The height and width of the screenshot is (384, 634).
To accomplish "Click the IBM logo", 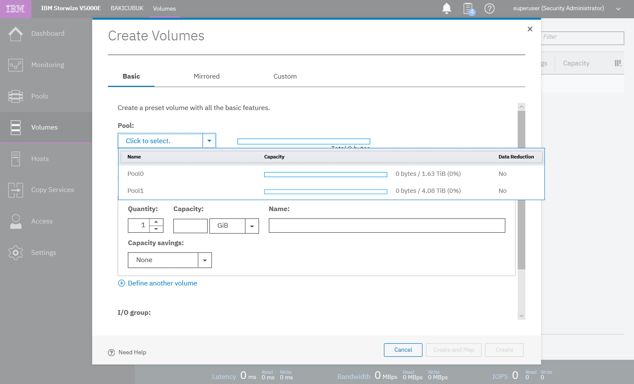I will tap(15, 8).
